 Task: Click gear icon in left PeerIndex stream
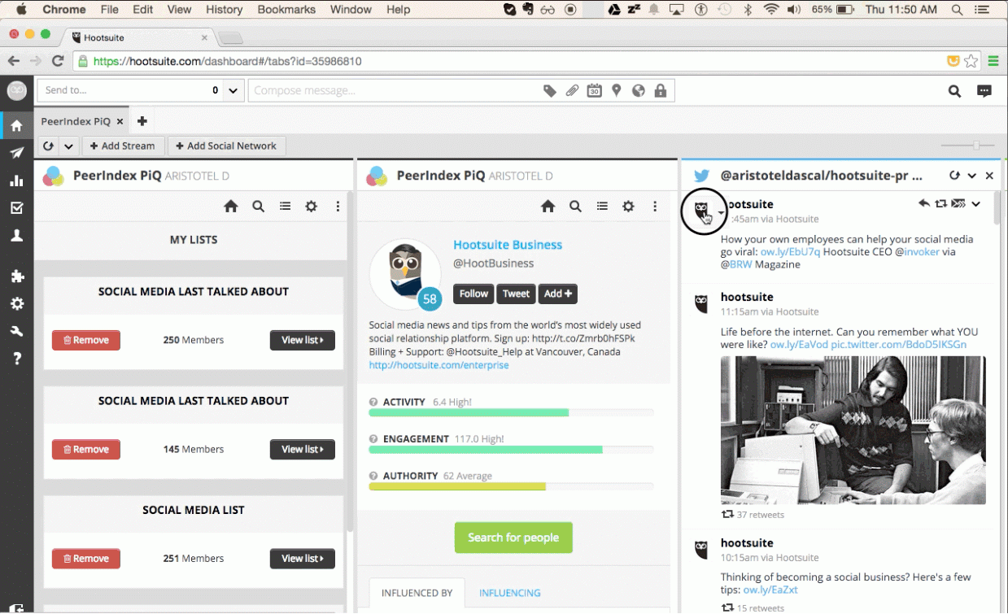[x=311, y=207]
